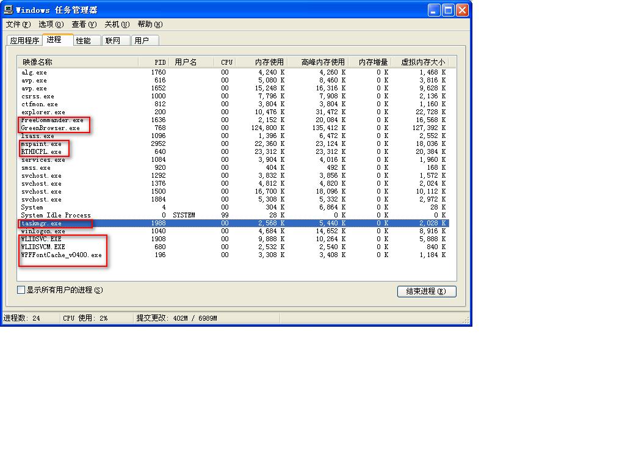Click GreenBrowser's 124,800 K memory value
Image resolution: width=625 pixels, height=469 pixels.
[x=268, y=128]
